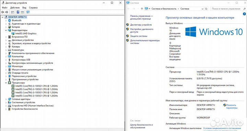Image resolution: width=247 pixels, height=131 pixels.
Task: Select Контроллеры запоминающих устройств item
Action: 32,63
